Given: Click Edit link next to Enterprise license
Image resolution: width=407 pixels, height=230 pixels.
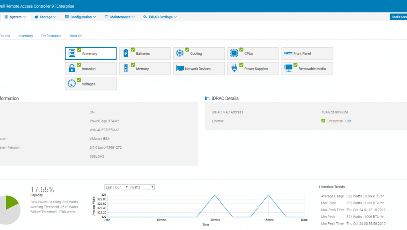Looking at the screenshot, I should 348,121.
